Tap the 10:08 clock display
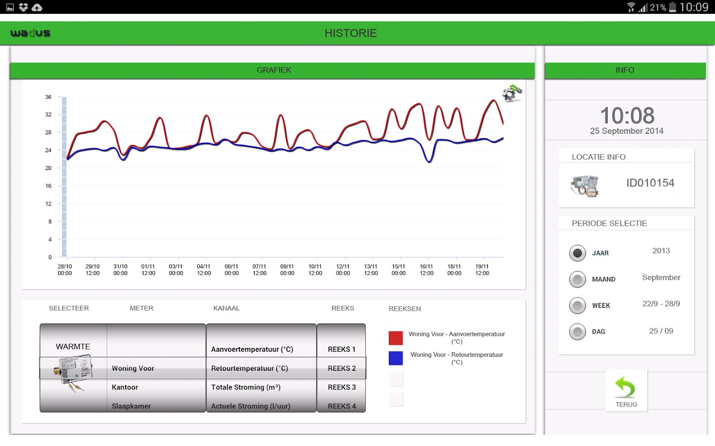 coord(627,115)
